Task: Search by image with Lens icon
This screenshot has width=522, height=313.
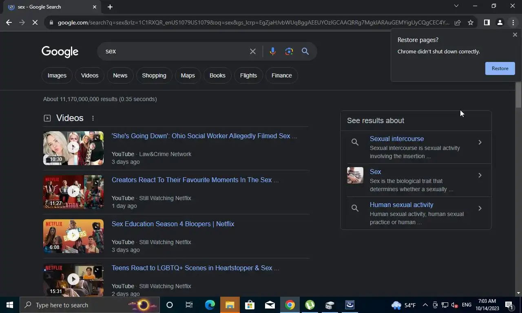Action: coord(289,51)
